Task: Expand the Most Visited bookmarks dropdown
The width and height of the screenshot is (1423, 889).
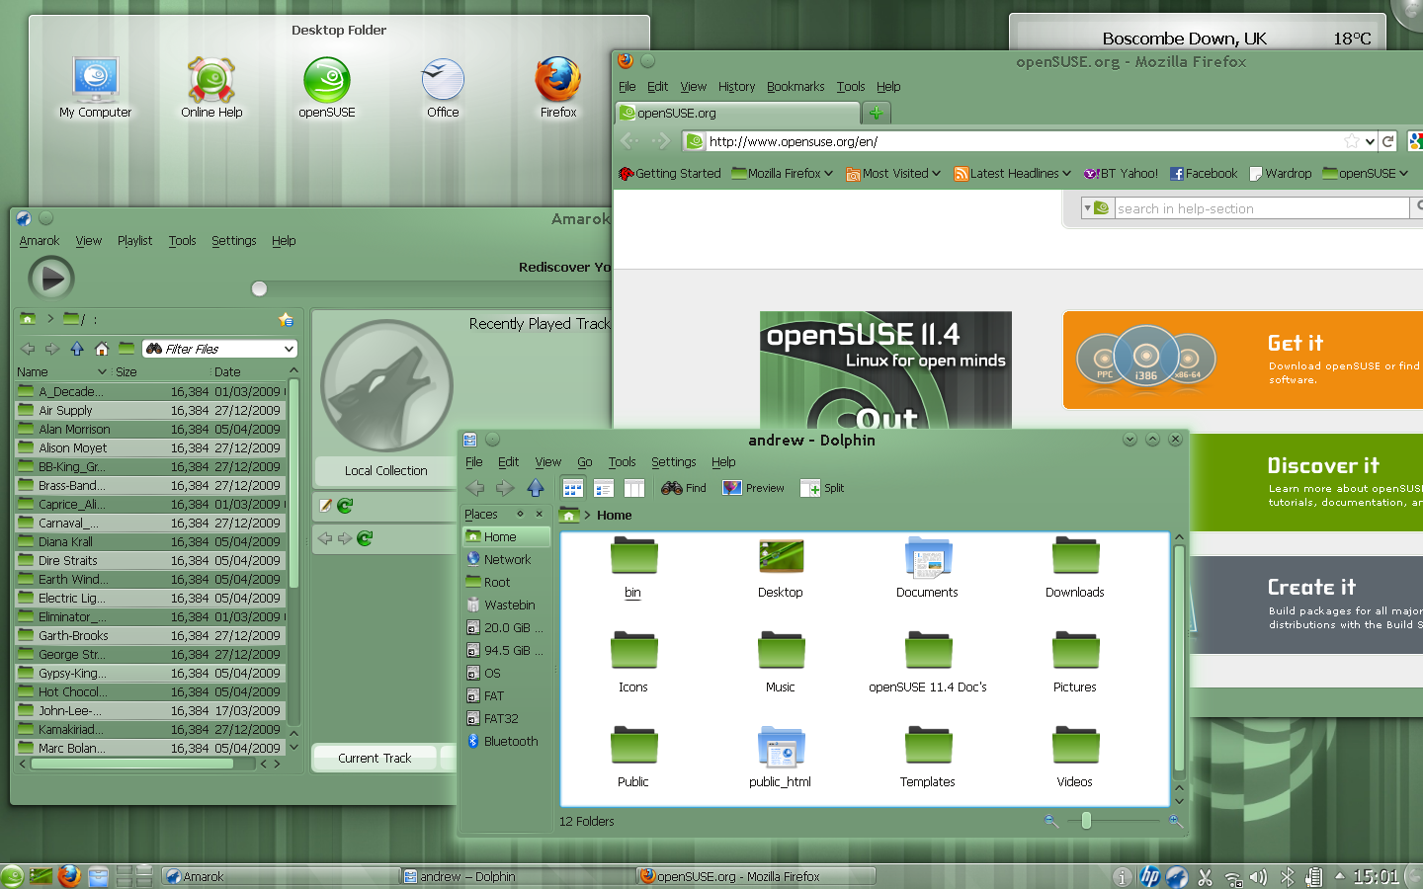Action: [x=893, y=174]
